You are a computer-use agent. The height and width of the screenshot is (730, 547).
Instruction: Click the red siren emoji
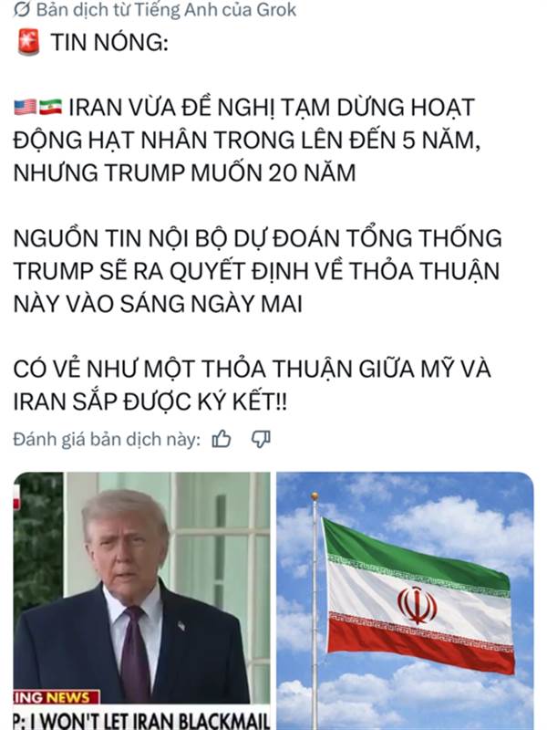click(29, 42)
